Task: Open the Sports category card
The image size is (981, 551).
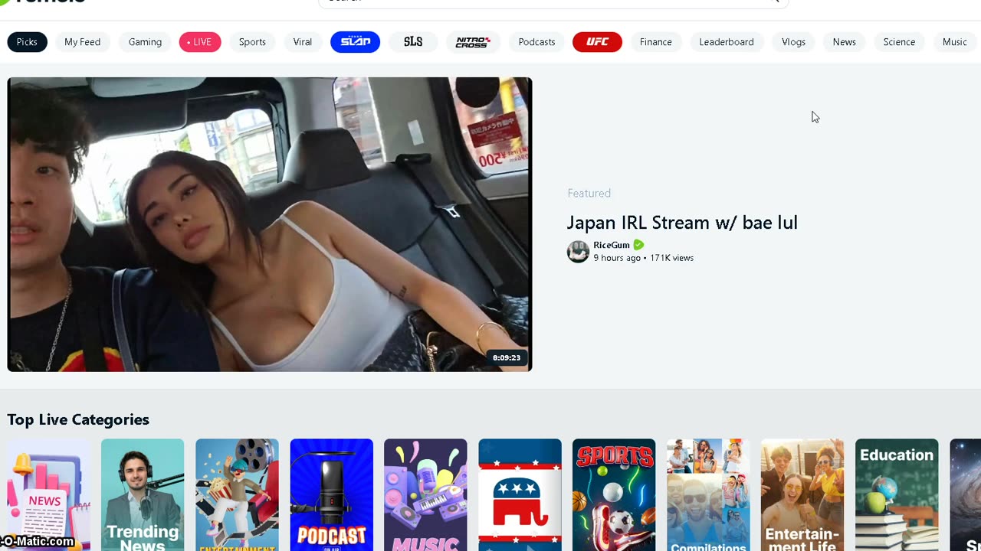Action: (x=614, y=494)
